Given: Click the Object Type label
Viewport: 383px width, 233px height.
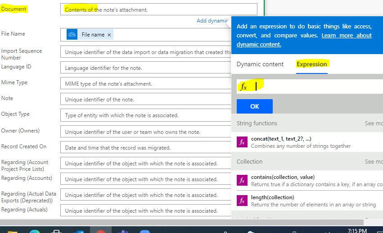Looking at the screenshot, I should coord(15,114).
